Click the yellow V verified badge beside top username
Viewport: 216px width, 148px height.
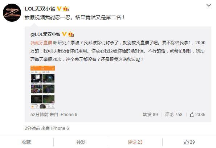pos(59,9)
